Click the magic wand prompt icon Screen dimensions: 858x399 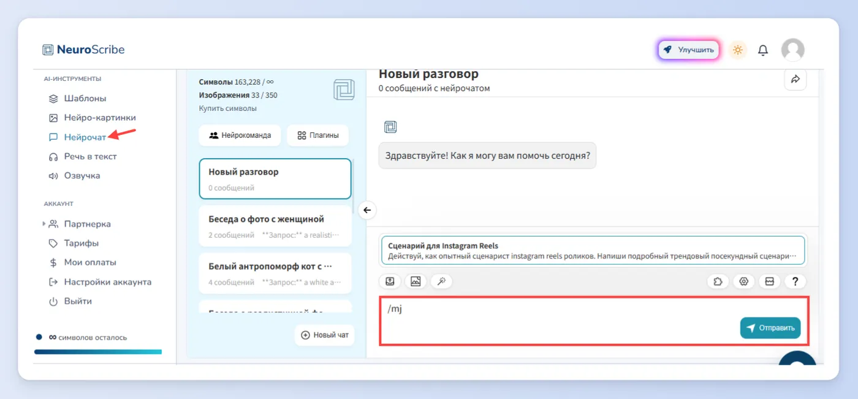[441, 281]
